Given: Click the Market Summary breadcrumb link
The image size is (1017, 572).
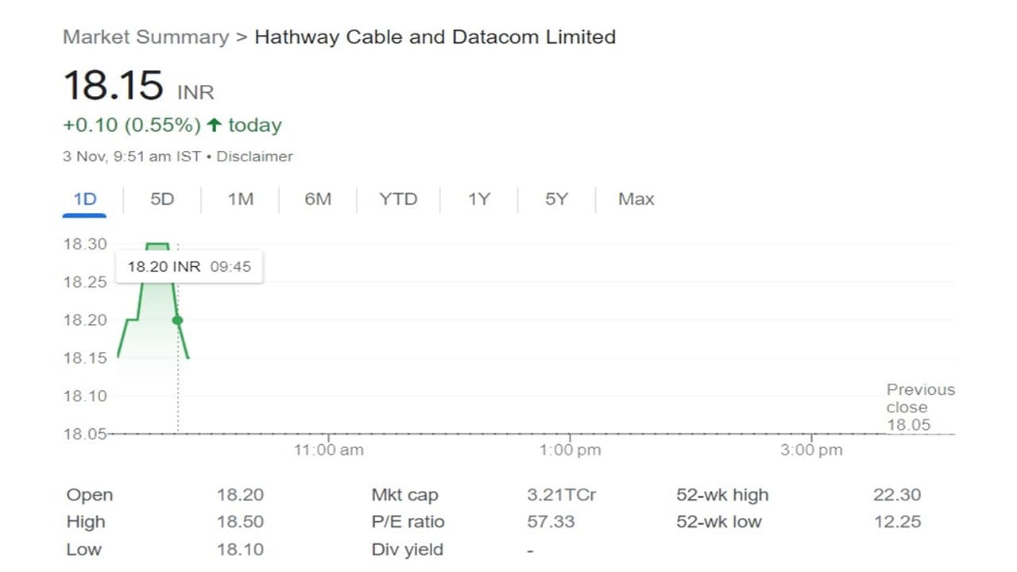Looking at the screenshot, I should (x=145, y=37).
